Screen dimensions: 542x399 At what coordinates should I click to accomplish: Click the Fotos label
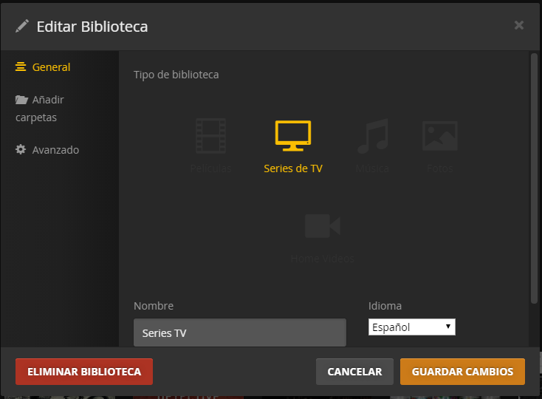point(439,168)
